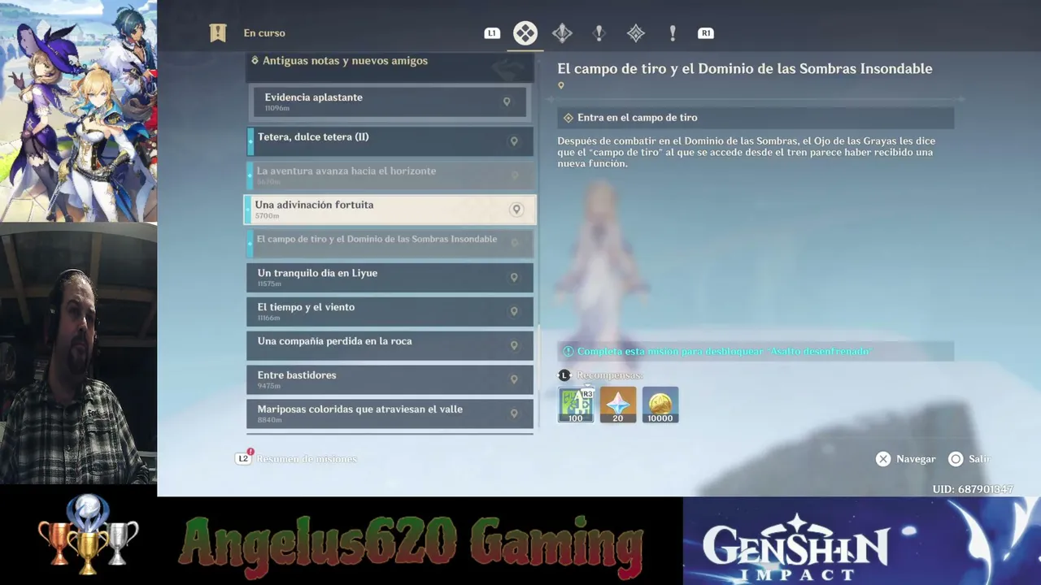Click the quest description paragraph text
The width and height of the screenshot is (1041, 585).
747,152
